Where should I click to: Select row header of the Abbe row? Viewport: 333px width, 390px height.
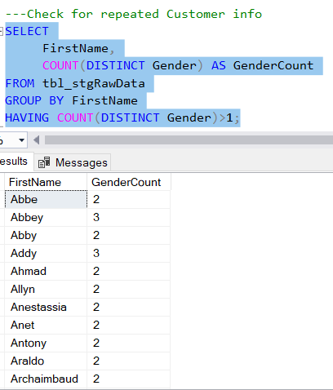pyautogui.click(x=2, y=199)
